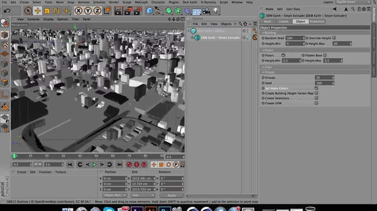Screen dimensions: 377x211
Task: Click the Random Seed value field
Action: click(295, 38)
